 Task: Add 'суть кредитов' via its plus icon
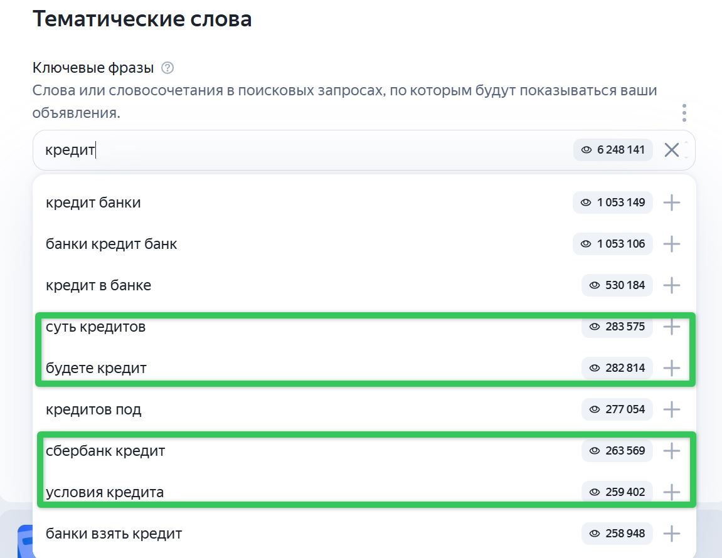click(671, 327)
